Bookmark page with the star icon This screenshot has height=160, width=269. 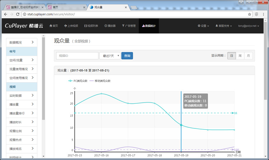(x=250, y=14)
